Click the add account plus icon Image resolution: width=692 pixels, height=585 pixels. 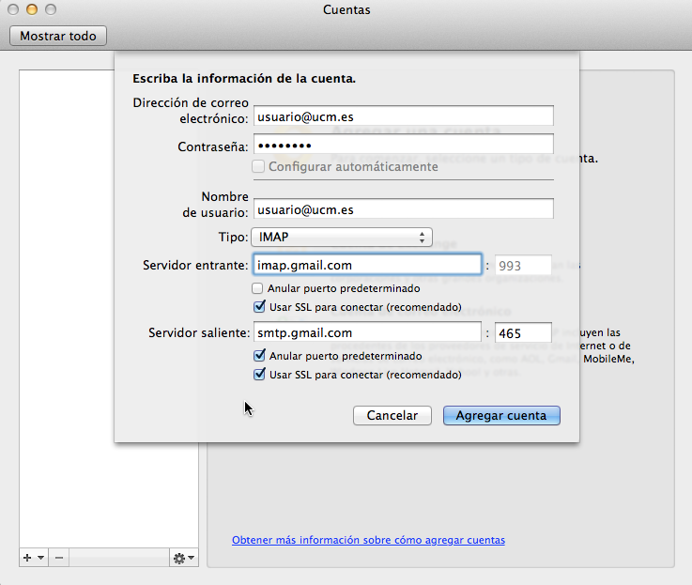click(x=27, y=558)
